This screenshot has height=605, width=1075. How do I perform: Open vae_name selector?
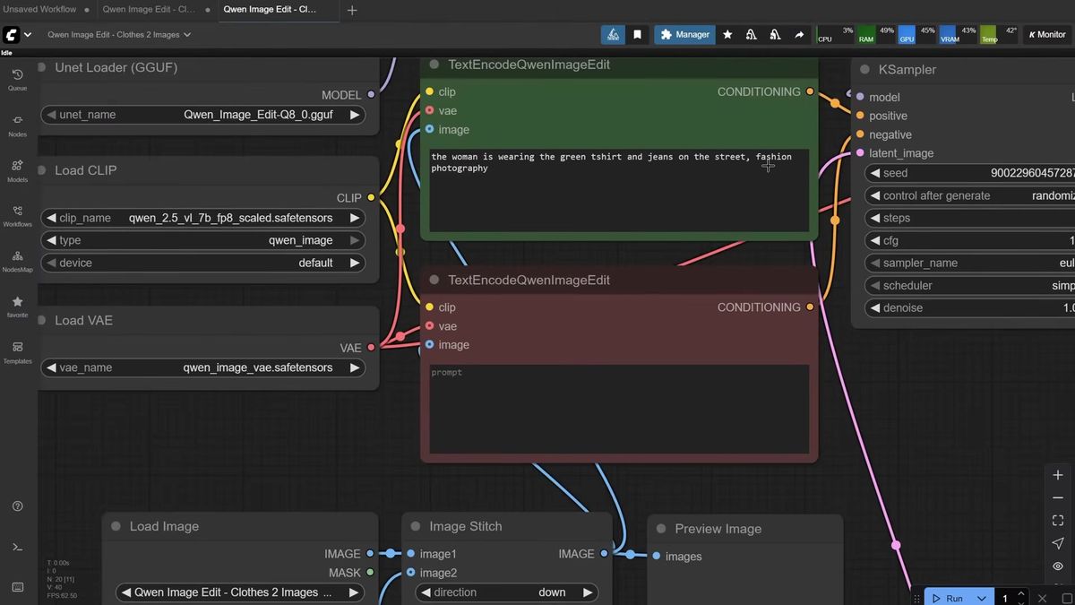[203, 367]
